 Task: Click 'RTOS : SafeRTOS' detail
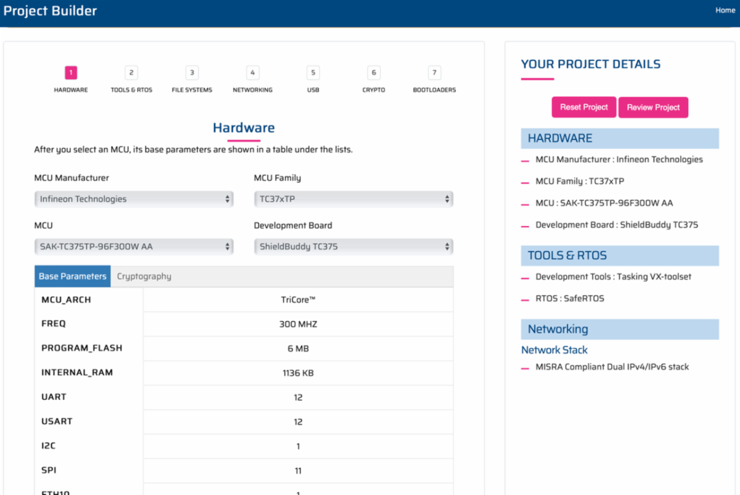pyautogui.click(x=570, y=299)
